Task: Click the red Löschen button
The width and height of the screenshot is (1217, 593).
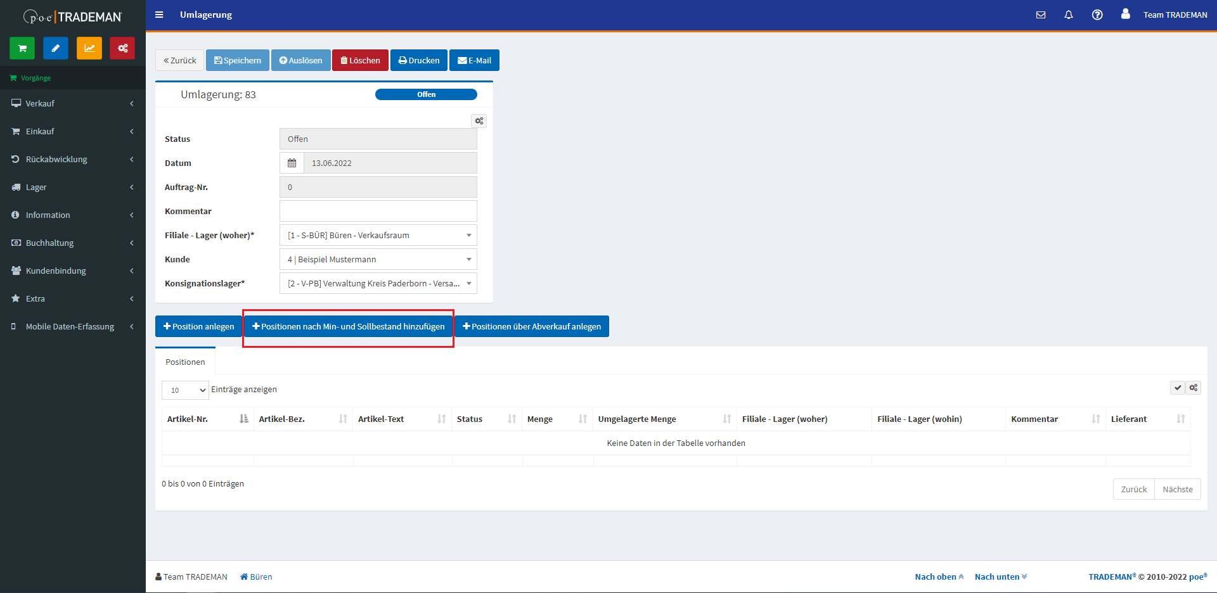Action: click(x=360, y=60)
